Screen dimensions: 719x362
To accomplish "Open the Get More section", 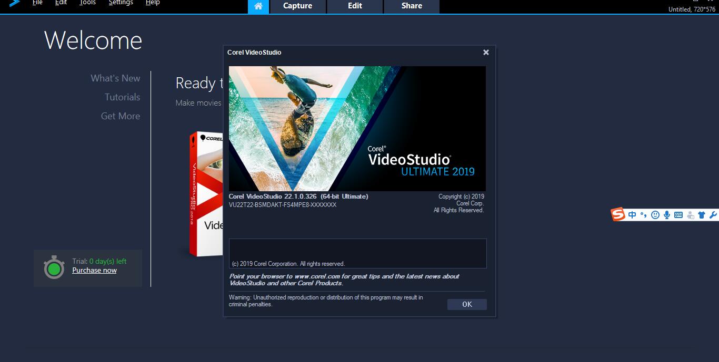I will coord(121,116).
